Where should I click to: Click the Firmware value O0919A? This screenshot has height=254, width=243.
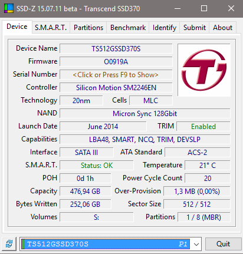[116, 62]
